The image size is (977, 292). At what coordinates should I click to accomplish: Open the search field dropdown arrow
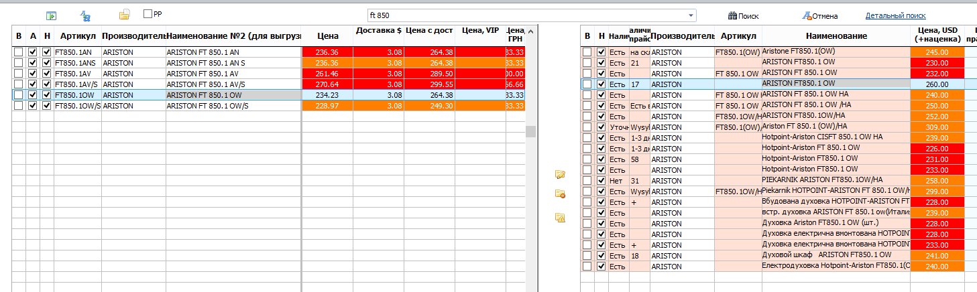(x=691, y=15)
